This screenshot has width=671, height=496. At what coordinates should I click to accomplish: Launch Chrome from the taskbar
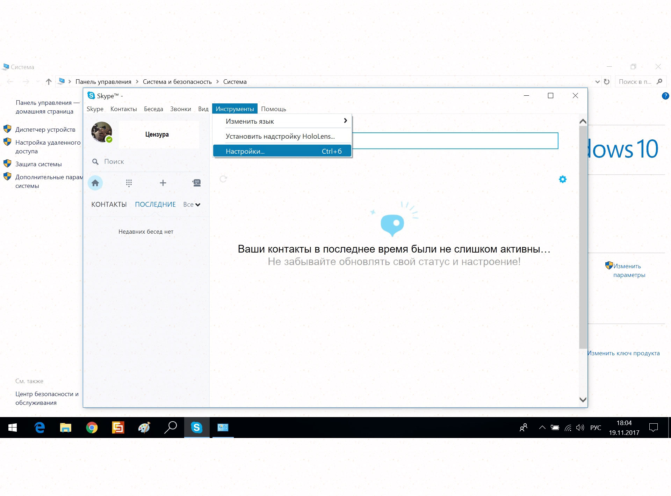[92, 428]
